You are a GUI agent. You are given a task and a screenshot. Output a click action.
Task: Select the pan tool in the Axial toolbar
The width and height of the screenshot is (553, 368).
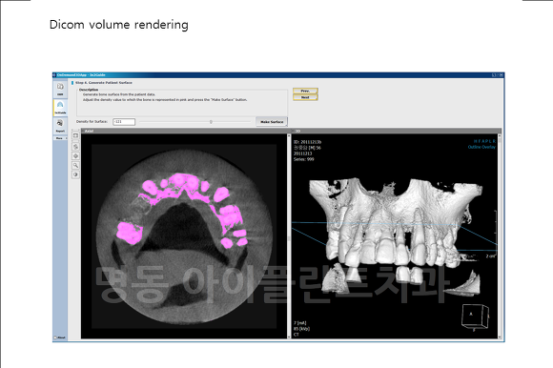[x=75, y=155]
